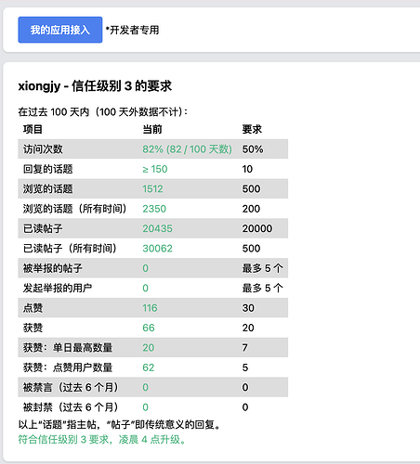Select the *开发者专用 note text
420x464 pixels.
132,30
